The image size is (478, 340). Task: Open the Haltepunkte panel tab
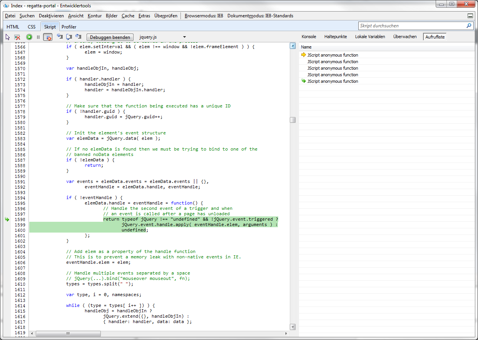[335, 37]
